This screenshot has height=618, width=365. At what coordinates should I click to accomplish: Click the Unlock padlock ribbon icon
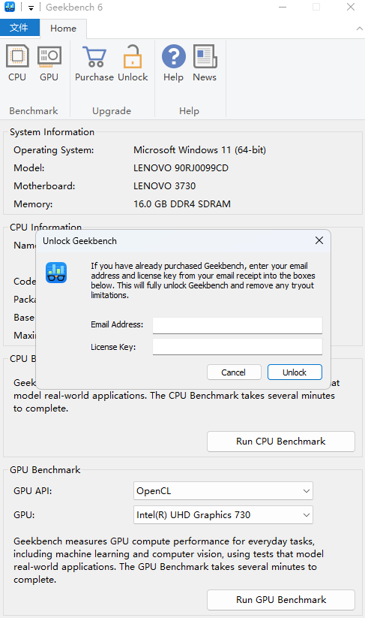[x=133, y=63]
